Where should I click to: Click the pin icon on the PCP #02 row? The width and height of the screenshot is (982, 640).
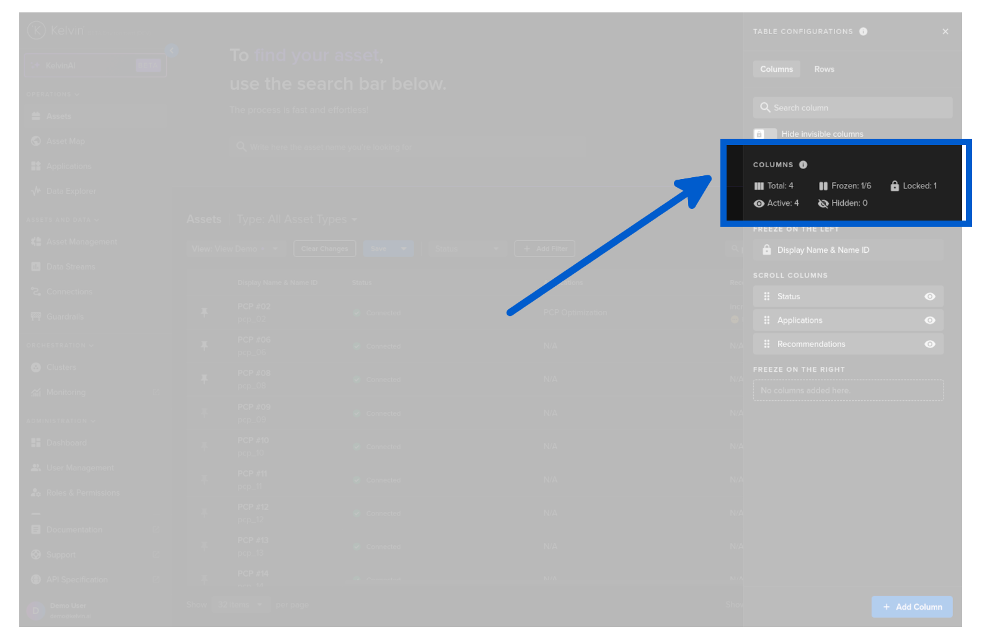tap(204, 312)
